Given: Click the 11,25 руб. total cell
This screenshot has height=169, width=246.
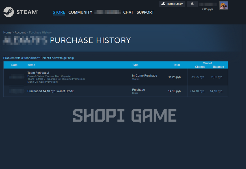Looking at the screenshot, I should point(175,77).
